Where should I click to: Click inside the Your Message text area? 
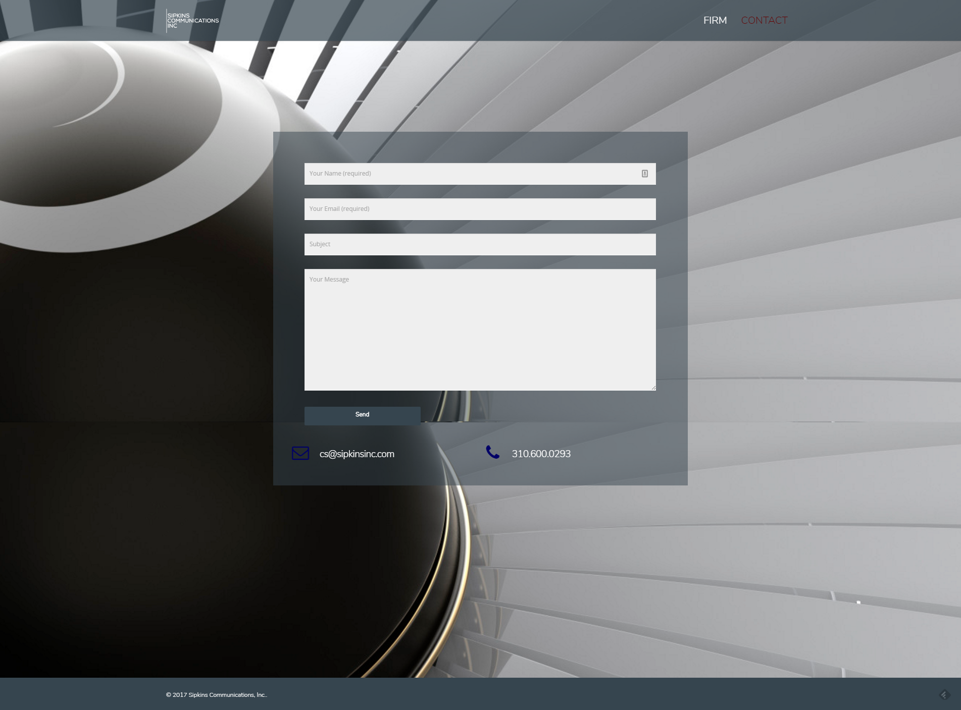point(480,330)
